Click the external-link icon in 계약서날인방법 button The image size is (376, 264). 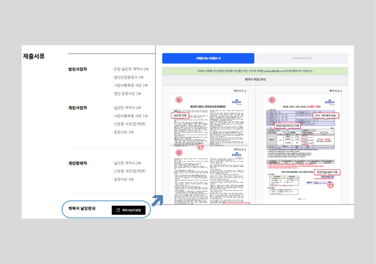[x=118, y=210]
